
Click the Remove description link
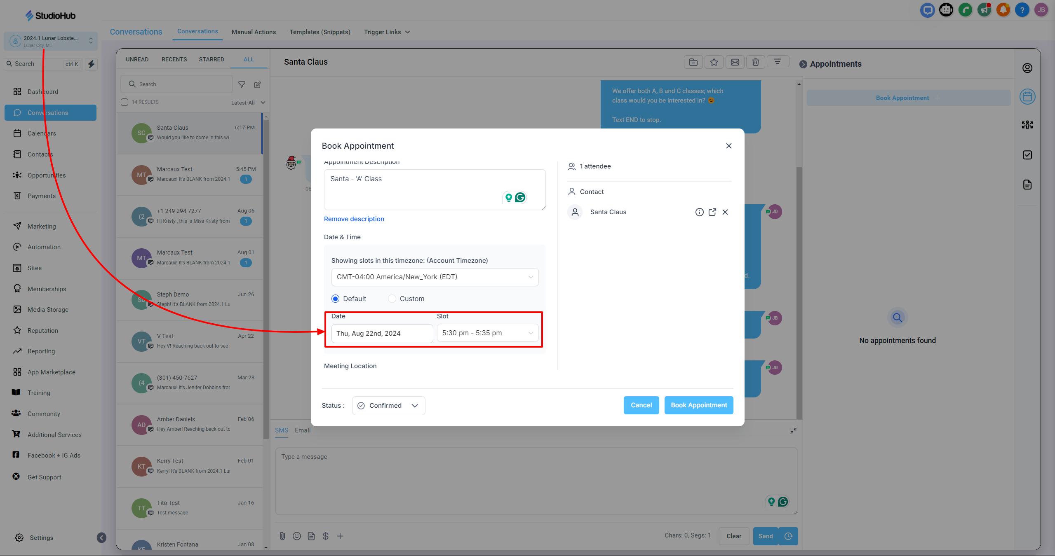354,219
